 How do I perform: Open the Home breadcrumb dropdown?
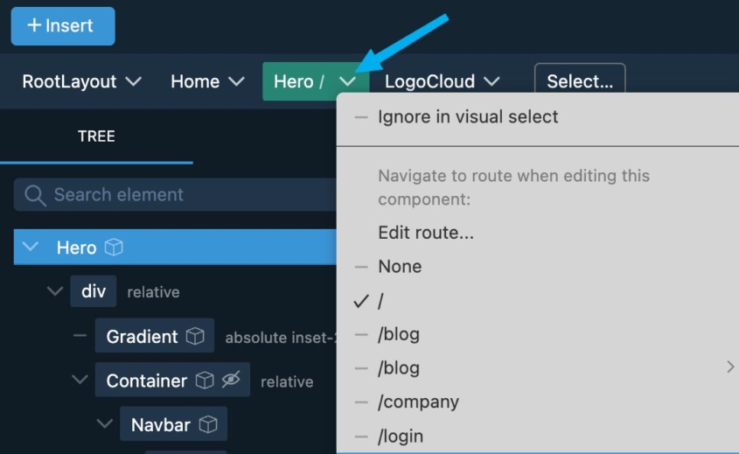click(x=236, y=81)
